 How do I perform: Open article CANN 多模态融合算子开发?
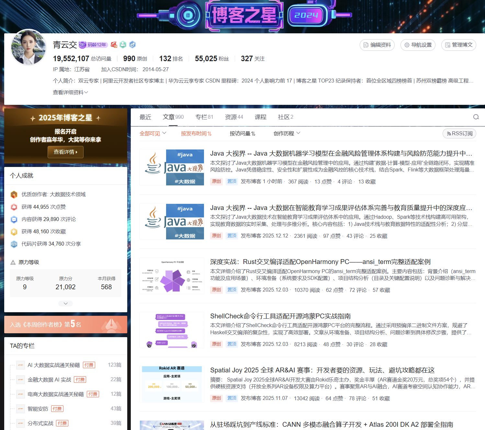332,424
